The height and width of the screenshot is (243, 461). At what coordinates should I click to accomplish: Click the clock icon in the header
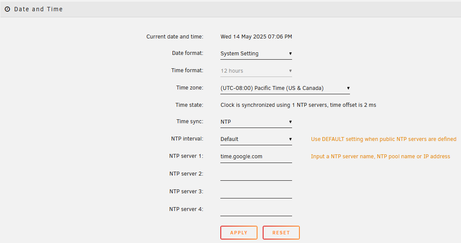pos(7,9)
